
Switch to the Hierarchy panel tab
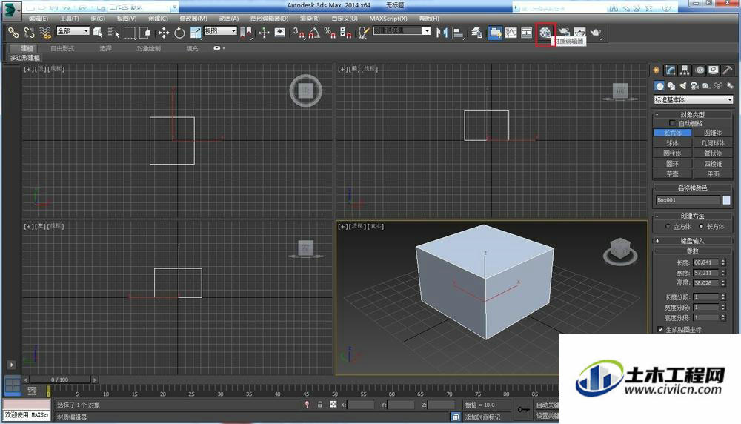(x=685, y=70)
